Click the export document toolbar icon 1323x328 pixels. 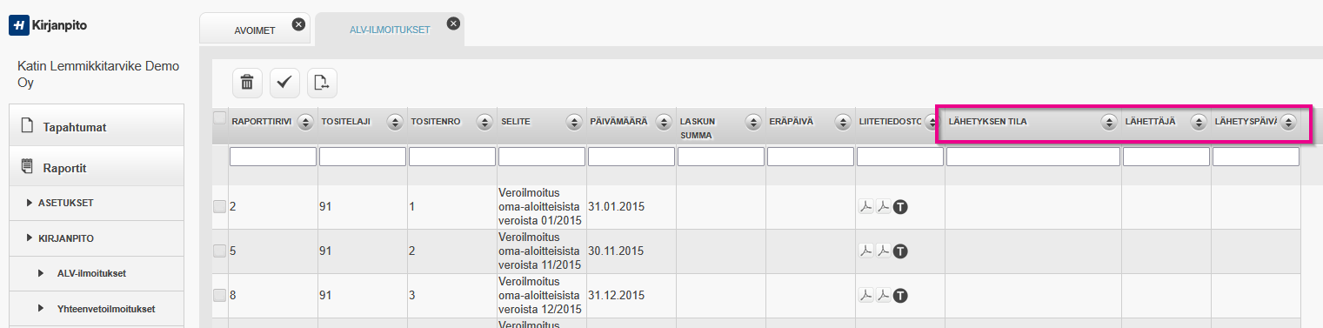point(322,82)
